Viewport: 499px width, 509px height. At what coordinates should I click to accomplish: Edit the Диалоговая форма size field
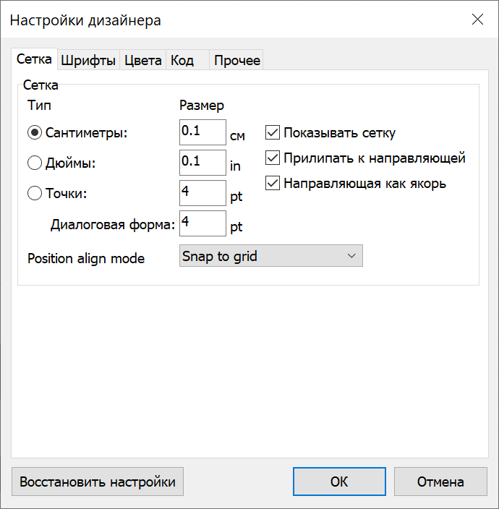click(x=202, y=223)
